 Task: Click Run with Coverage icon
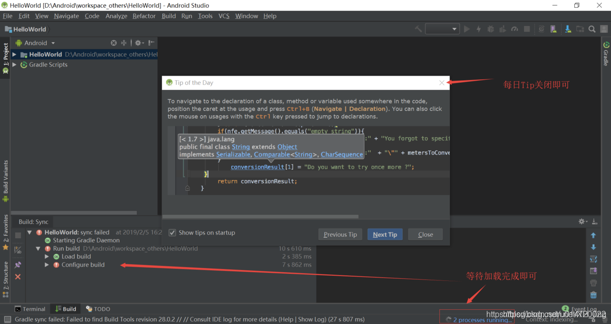coord(503,29)
